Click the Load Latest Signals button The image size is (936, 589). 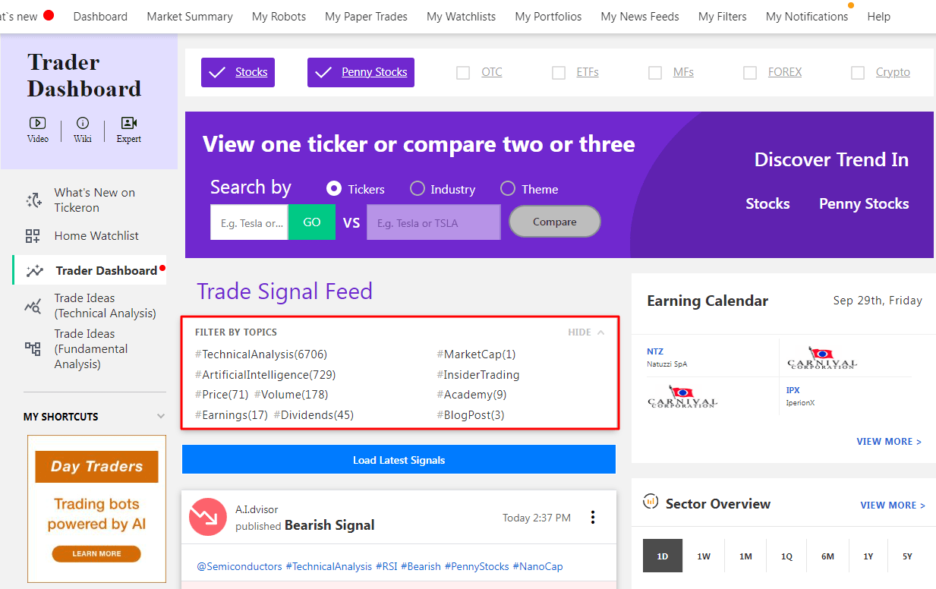tap(399, 460)
